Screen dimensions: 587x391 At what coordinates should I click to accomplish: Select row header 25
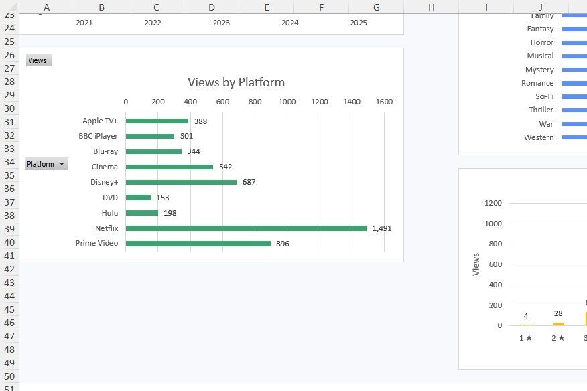click(9, 42)
